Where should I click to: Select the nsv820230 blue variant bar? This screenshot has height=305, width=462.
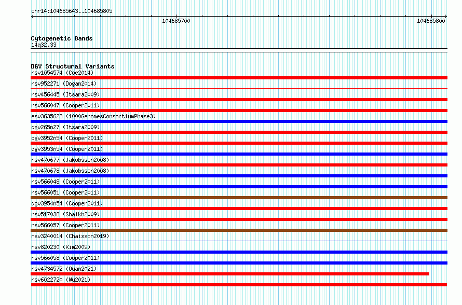(x=239, y=252)
